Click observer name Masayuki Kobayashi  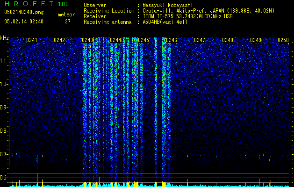[x=168, y=6]
